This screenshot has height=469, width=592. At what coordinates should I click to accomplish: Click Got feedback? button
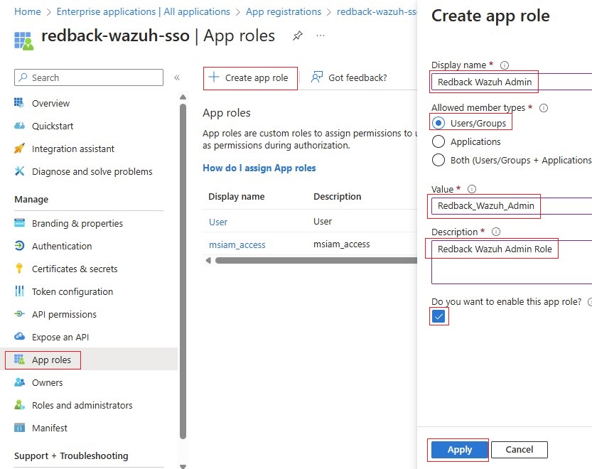(349, 77)
